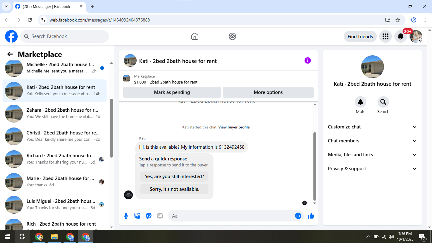Open Windows Start menu
This screenshot has width=432, height=243.
[7, 237]
